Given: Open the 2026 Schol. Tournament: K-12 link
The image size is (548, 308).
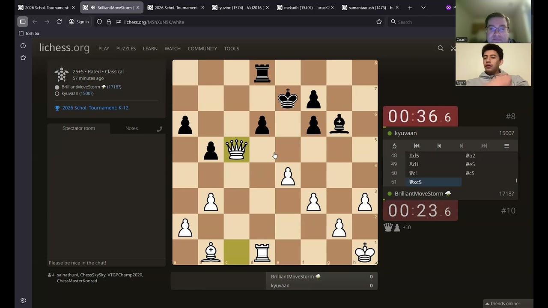Looking at the screenshot, I should [95, 108].
